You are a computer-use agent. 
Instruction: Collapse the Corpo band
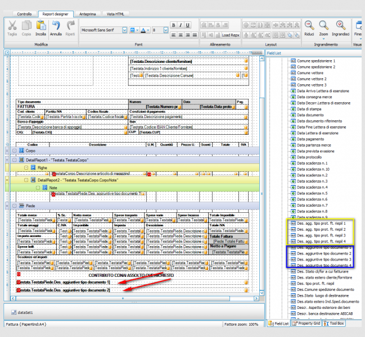point(15,151)
